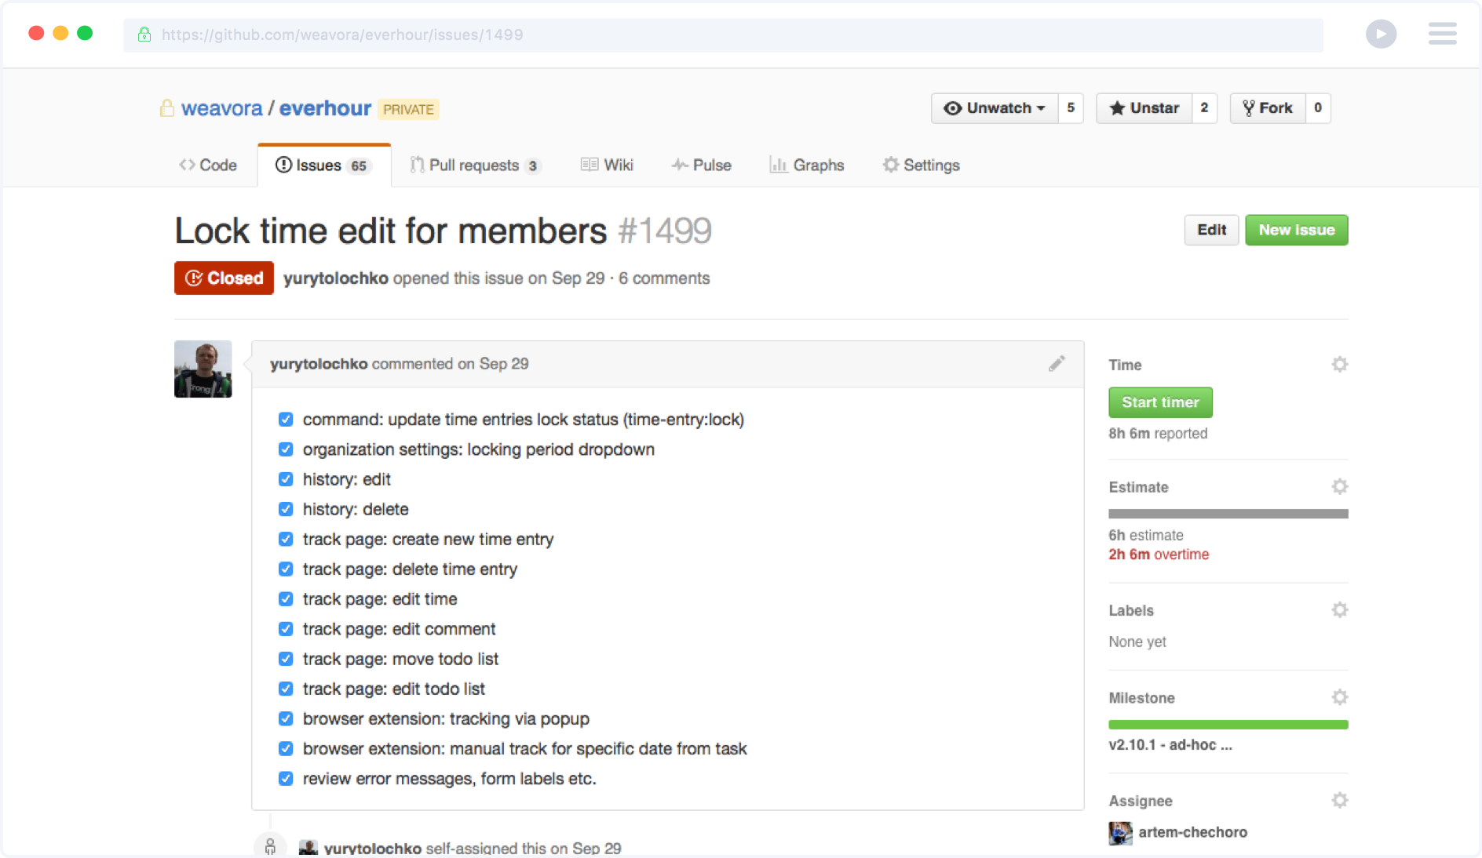Screen dimensions: 1482x858
Task: Click artem-chechoro's avatar thumbnail
Action: pos(1120,832)
